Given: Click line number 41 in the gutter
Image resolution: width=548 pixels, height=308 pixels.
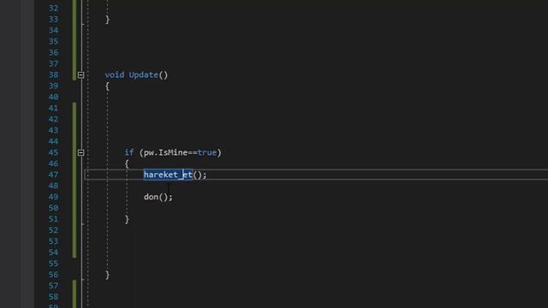Looking at the screenshot, I should 53,108.
